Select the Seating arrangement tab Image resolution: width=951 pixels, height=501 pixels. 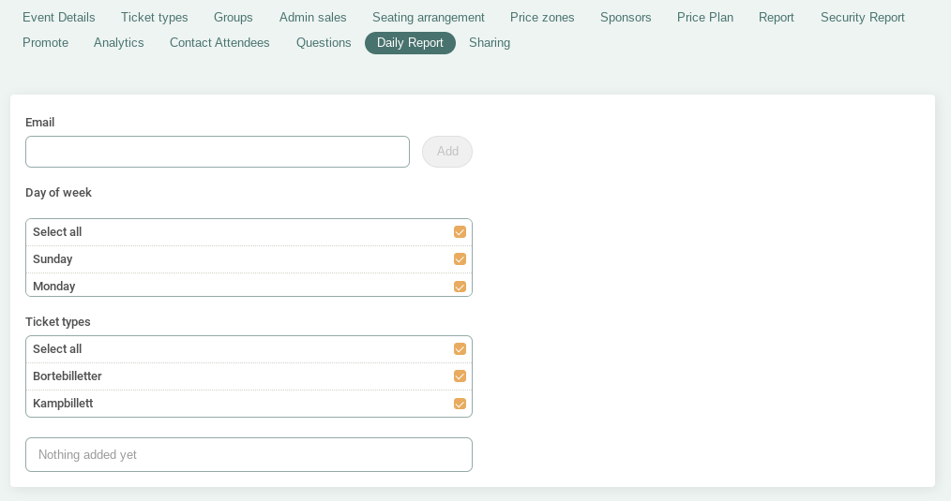pyautogui.click(x=429, y=18)
